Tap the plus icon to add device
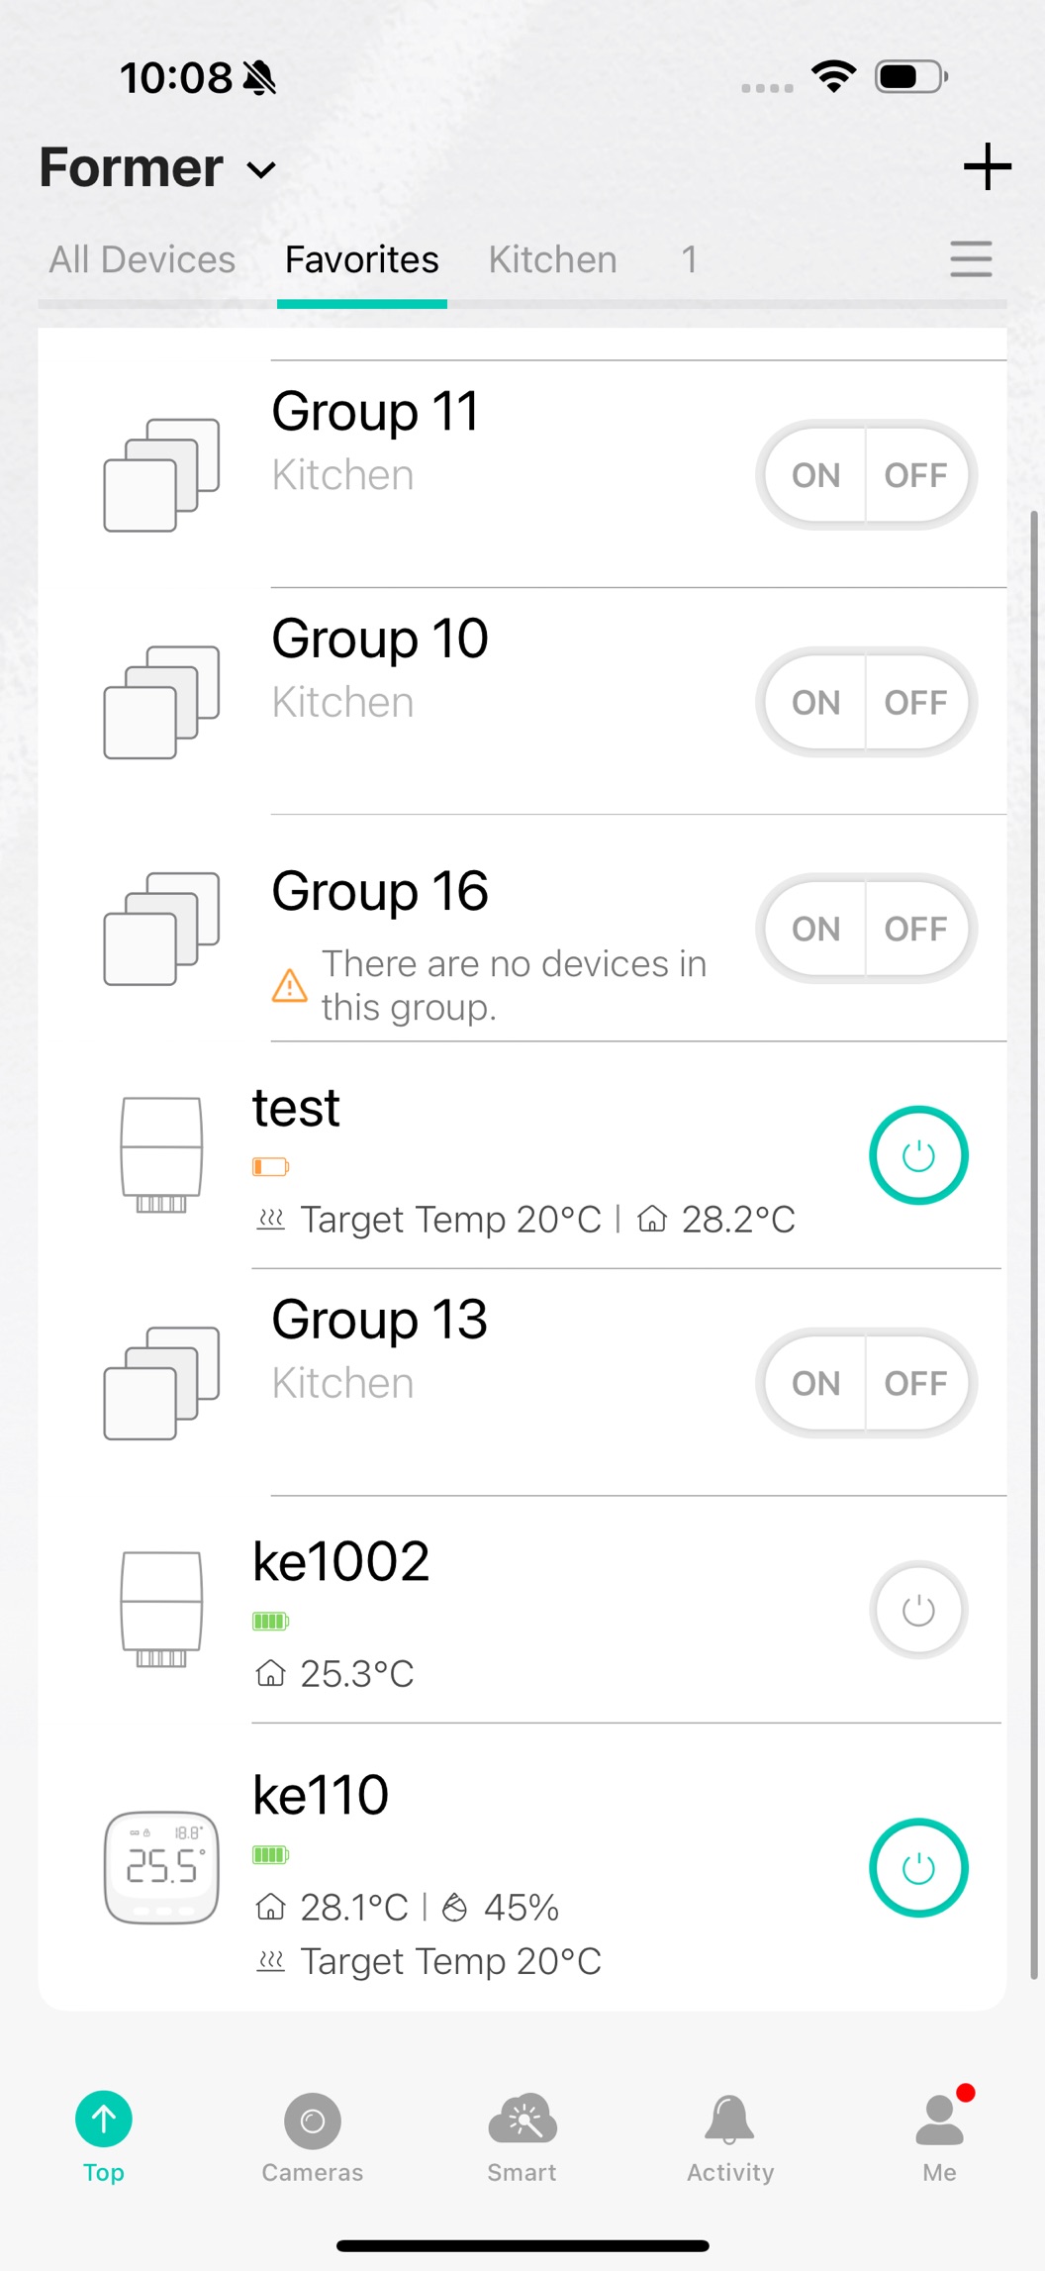The height and width of the screenshot is (2271, 1045). (987, 166)
